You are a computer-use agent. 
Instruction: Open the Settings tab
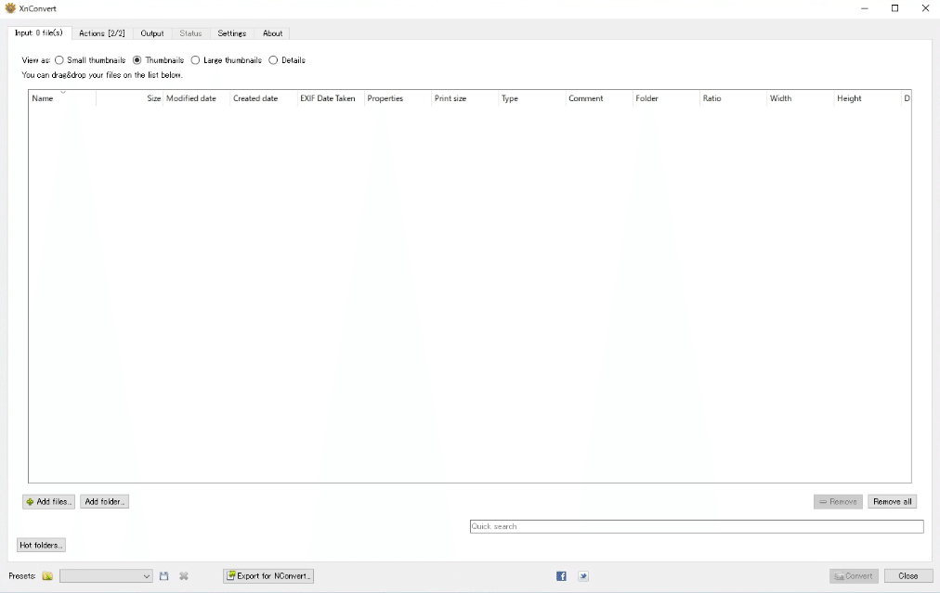(x=232, y=33)
